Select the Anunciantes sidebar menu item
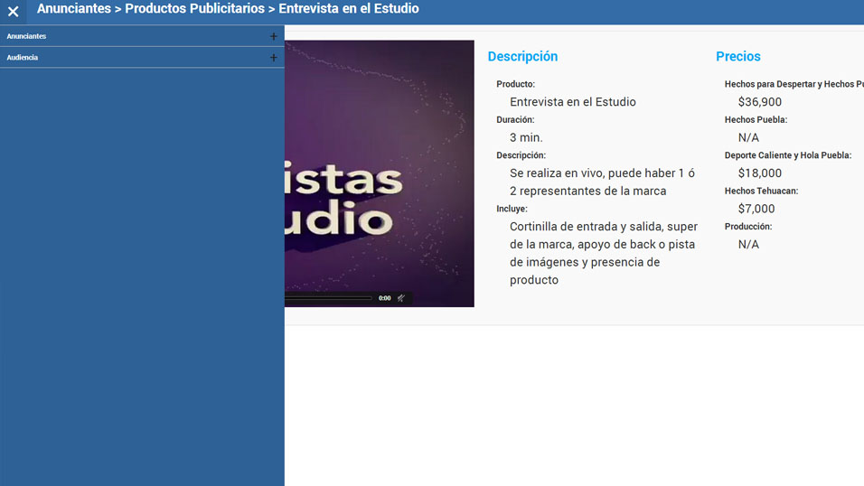This screenshot has height=486, width=864. (27, 36)
